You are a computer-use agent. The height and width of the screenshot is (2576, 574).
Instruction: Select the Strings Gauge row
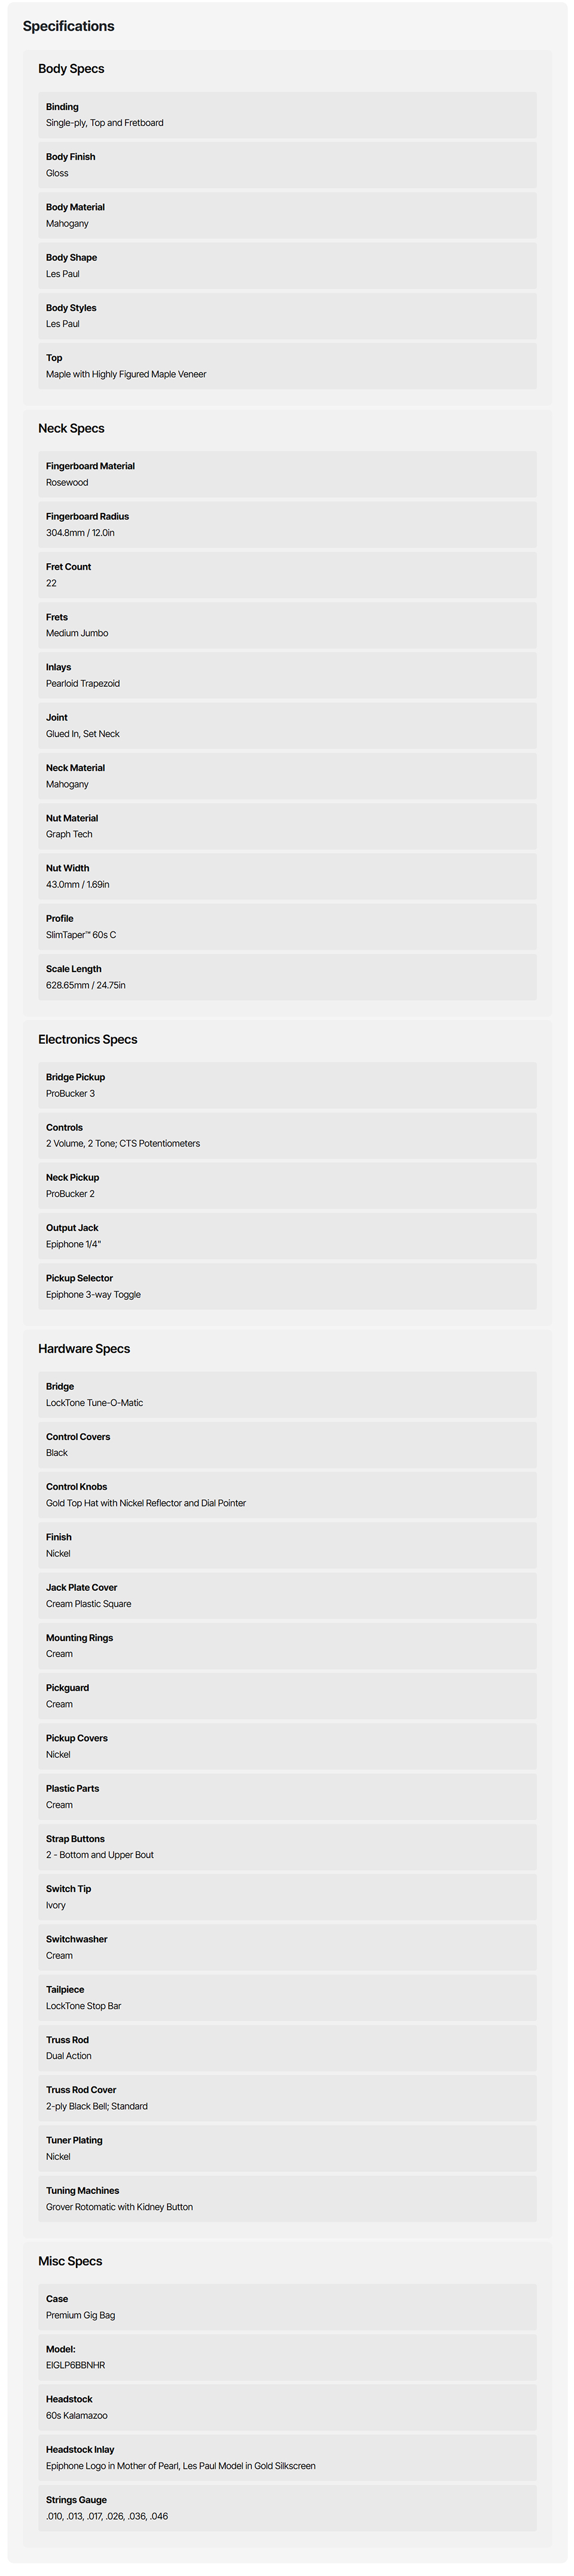pyautogui.click(x=287, y=2507)
